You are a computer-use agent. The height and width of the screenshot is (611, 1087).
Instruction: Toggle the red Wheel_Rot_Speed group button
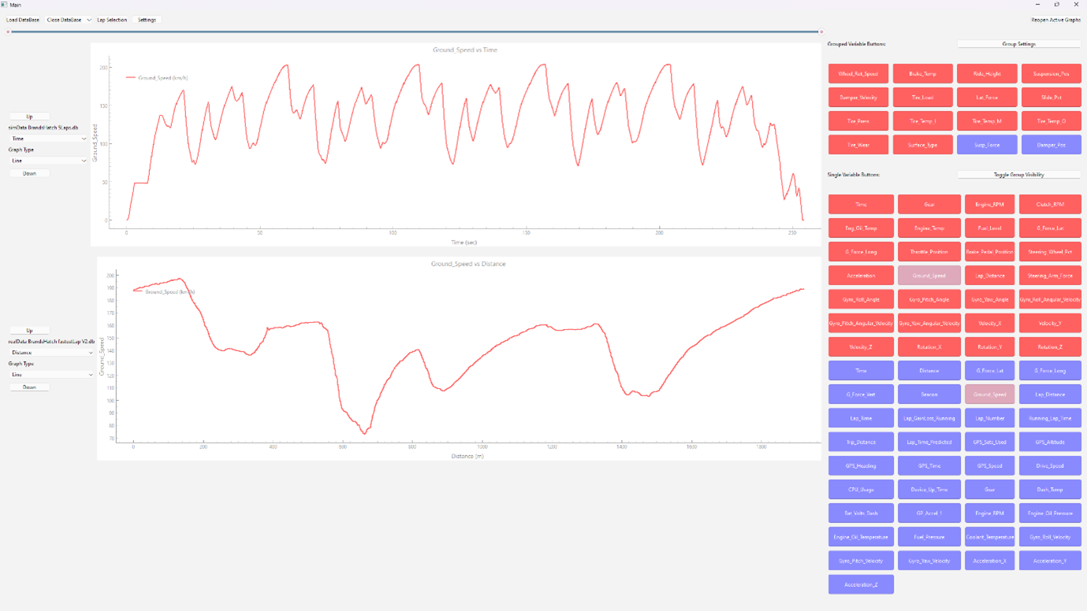pyautogui.click(x=858, y=74)
